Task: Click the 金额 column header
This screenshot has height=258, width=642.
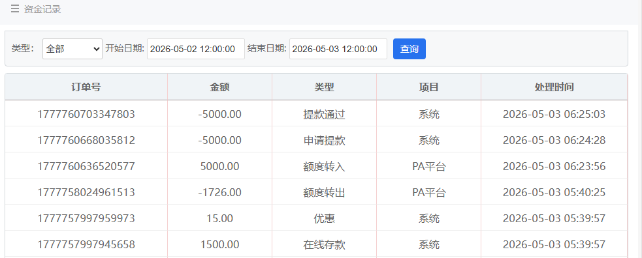Action: point(220,87)
